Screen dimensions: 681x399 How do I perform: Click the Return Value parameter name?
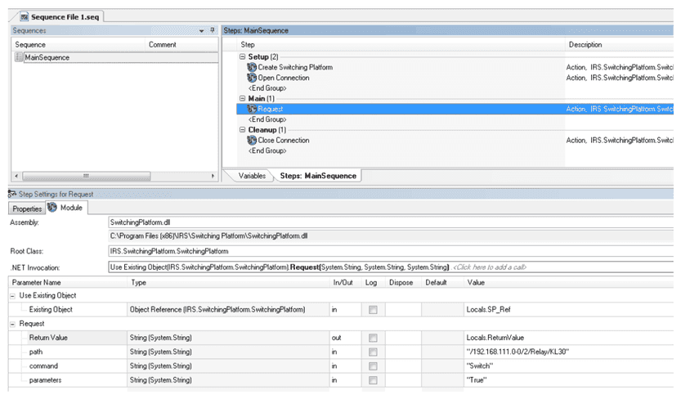coord(48,338)
